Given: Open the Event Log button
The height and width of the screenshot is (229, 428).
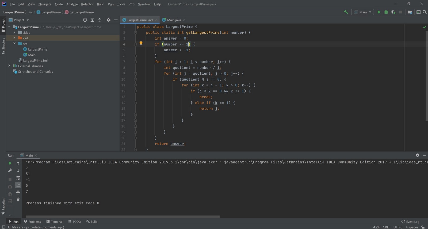Looking at the screenshot, I should pos(410,222).
